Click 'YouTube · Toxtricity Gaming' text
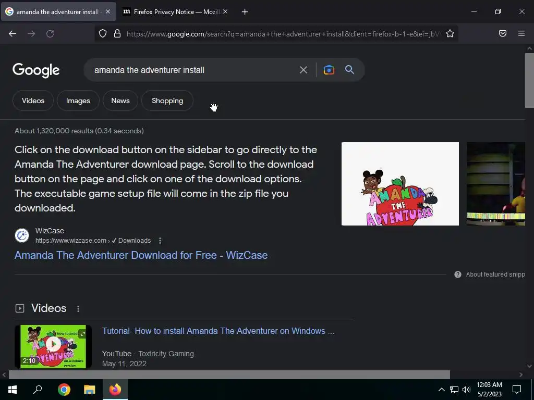 pos(148,354)
